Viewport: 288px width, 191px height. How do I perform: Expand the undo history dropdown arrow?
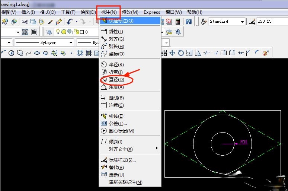coord(77,22)
